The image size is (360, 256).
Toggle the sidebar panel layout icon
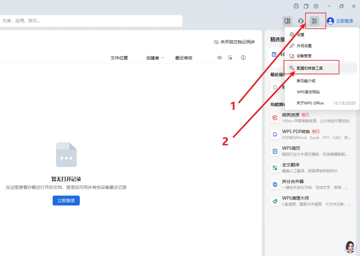click(x=287, y=21)
